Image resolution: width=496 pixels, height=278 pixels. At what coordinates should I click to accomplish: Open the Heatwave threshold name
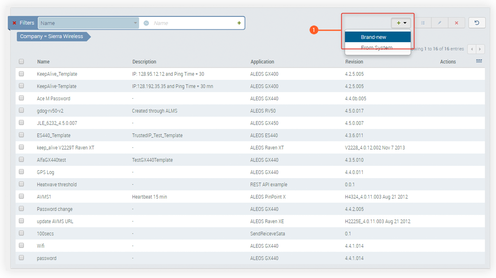click(x=57, y=185)
